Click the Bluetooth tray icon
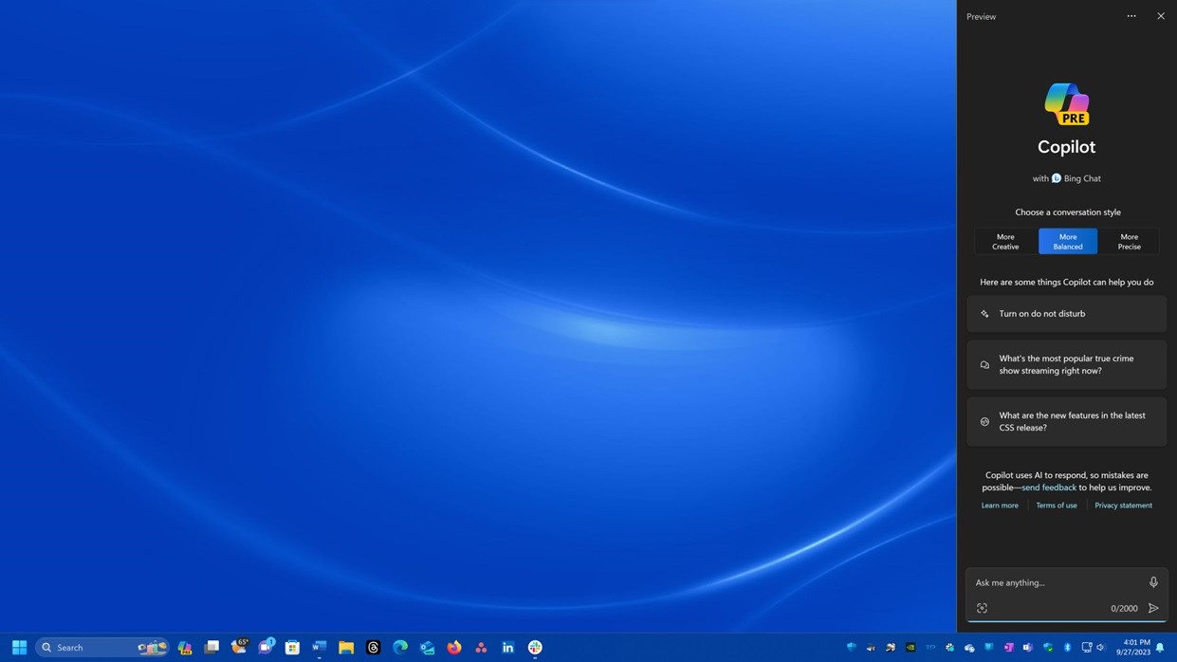 tap(1067, 648)
